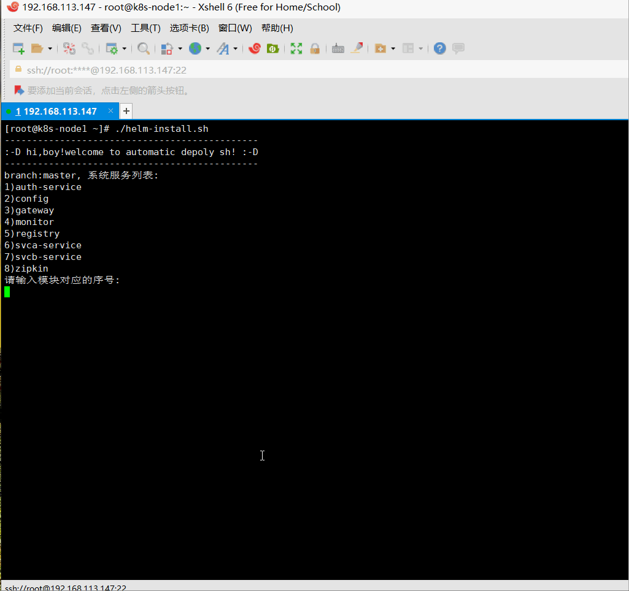629x591 pixels.
Task: Click the Lock screen padlock icon
Action: click(x=315, y=48)
